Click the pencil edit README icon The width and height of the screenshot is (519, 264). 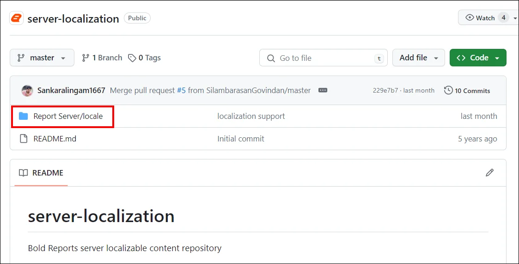point(489,173)
